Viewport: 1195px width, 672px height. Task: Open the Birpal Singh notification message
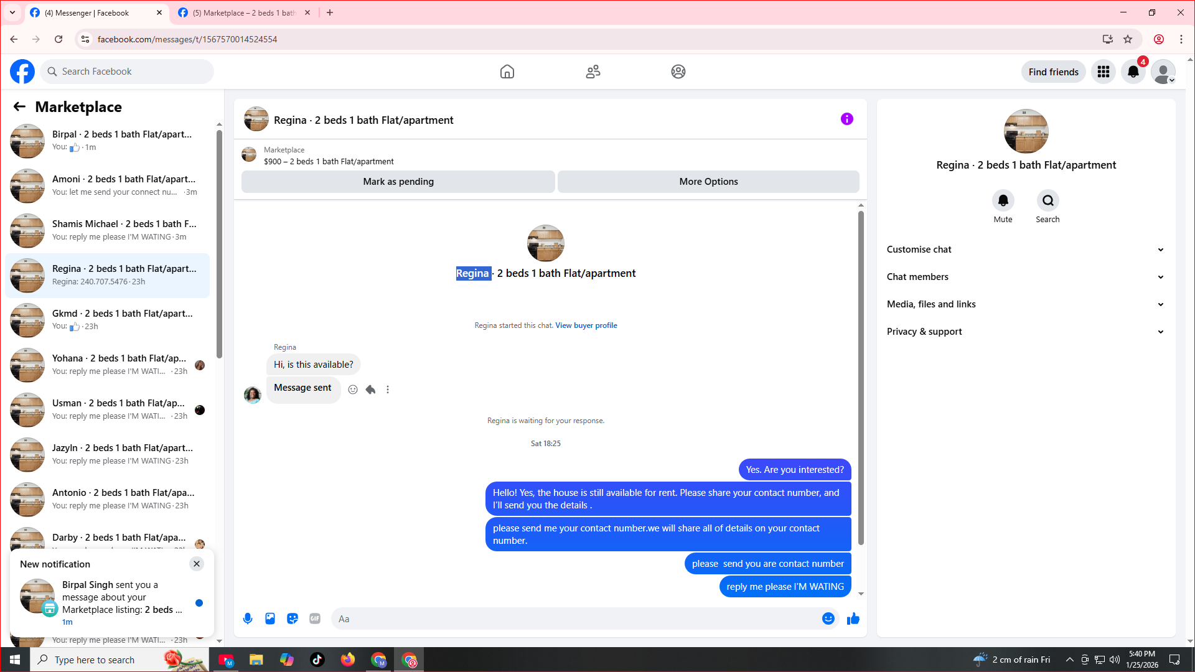[112, 602]
